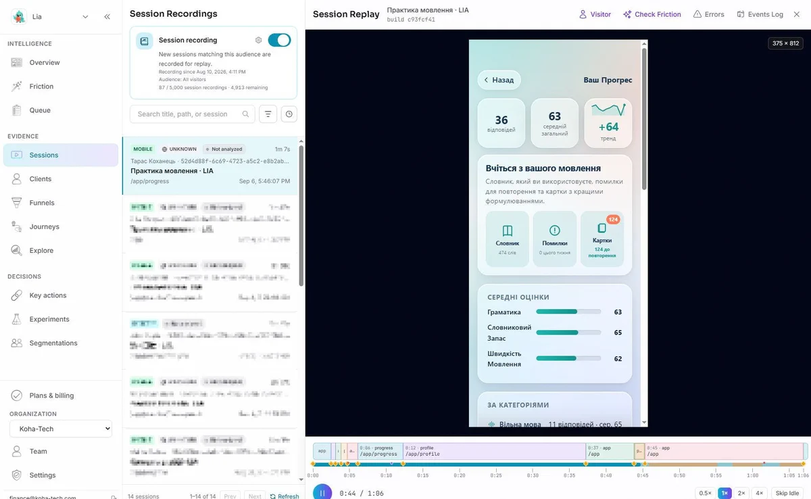Toggle the Session recording switch off
The image size is (811, 499).
(x=279, y=40)
